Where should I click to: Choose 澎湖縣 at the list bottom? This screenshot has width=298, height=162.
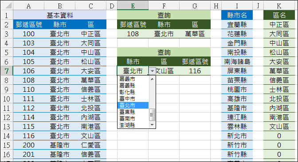click(x=133, y=125)
